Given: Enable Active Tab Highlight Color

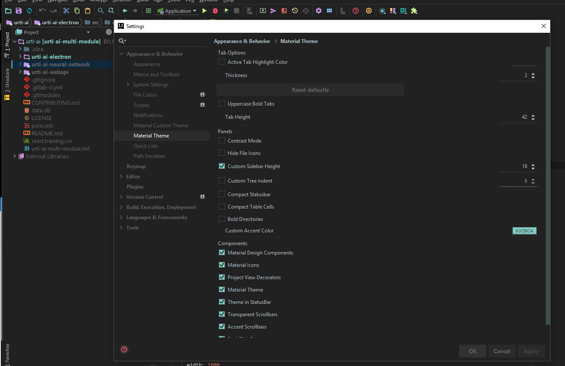Looking at the screenshot, I should (x=222, y=62).
